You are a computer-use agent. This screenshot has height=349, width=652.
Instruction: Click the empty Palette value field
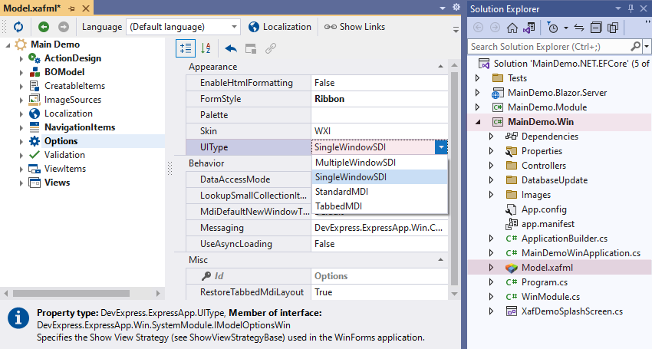coord(379,115)
